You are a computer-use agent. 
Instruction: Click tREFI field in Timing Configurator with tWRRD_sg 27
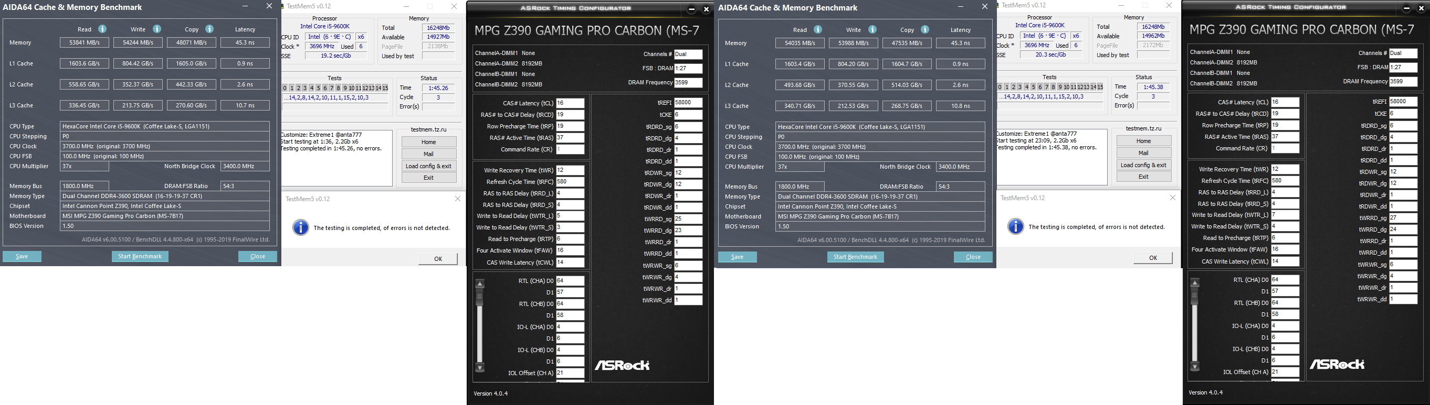pos(1403,102)
